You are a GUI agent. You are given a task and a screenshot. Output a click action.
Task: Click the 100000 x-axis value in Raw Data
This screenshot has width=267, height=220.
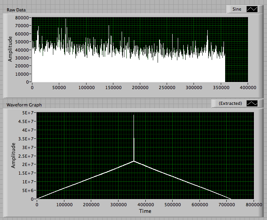tap(86, 88)
